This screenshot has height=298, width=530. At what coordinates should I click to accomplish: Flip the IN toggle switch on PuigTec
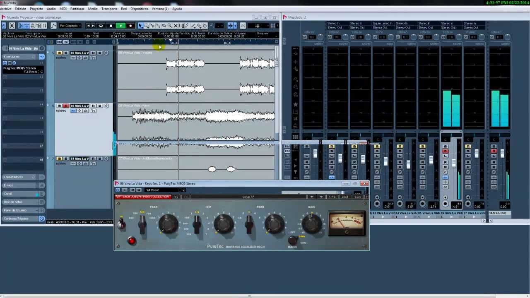pyautogui.click(x=121, y=224)
